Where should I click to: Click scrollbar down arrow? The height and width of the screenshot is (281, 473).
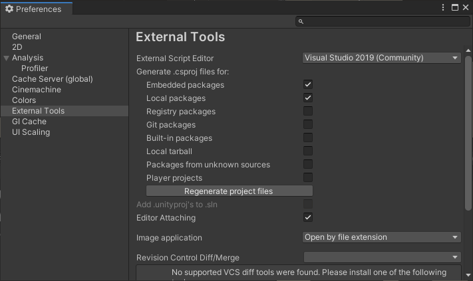coord(468,274)
